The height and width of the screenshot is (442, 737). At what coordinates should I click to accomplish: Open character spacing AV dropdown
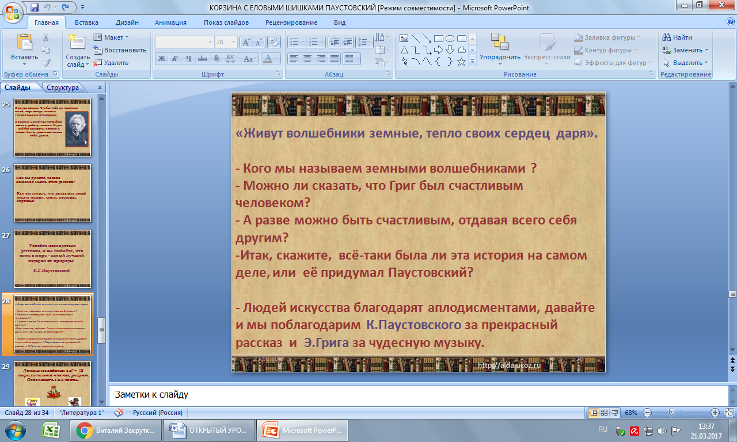point(231,59)
